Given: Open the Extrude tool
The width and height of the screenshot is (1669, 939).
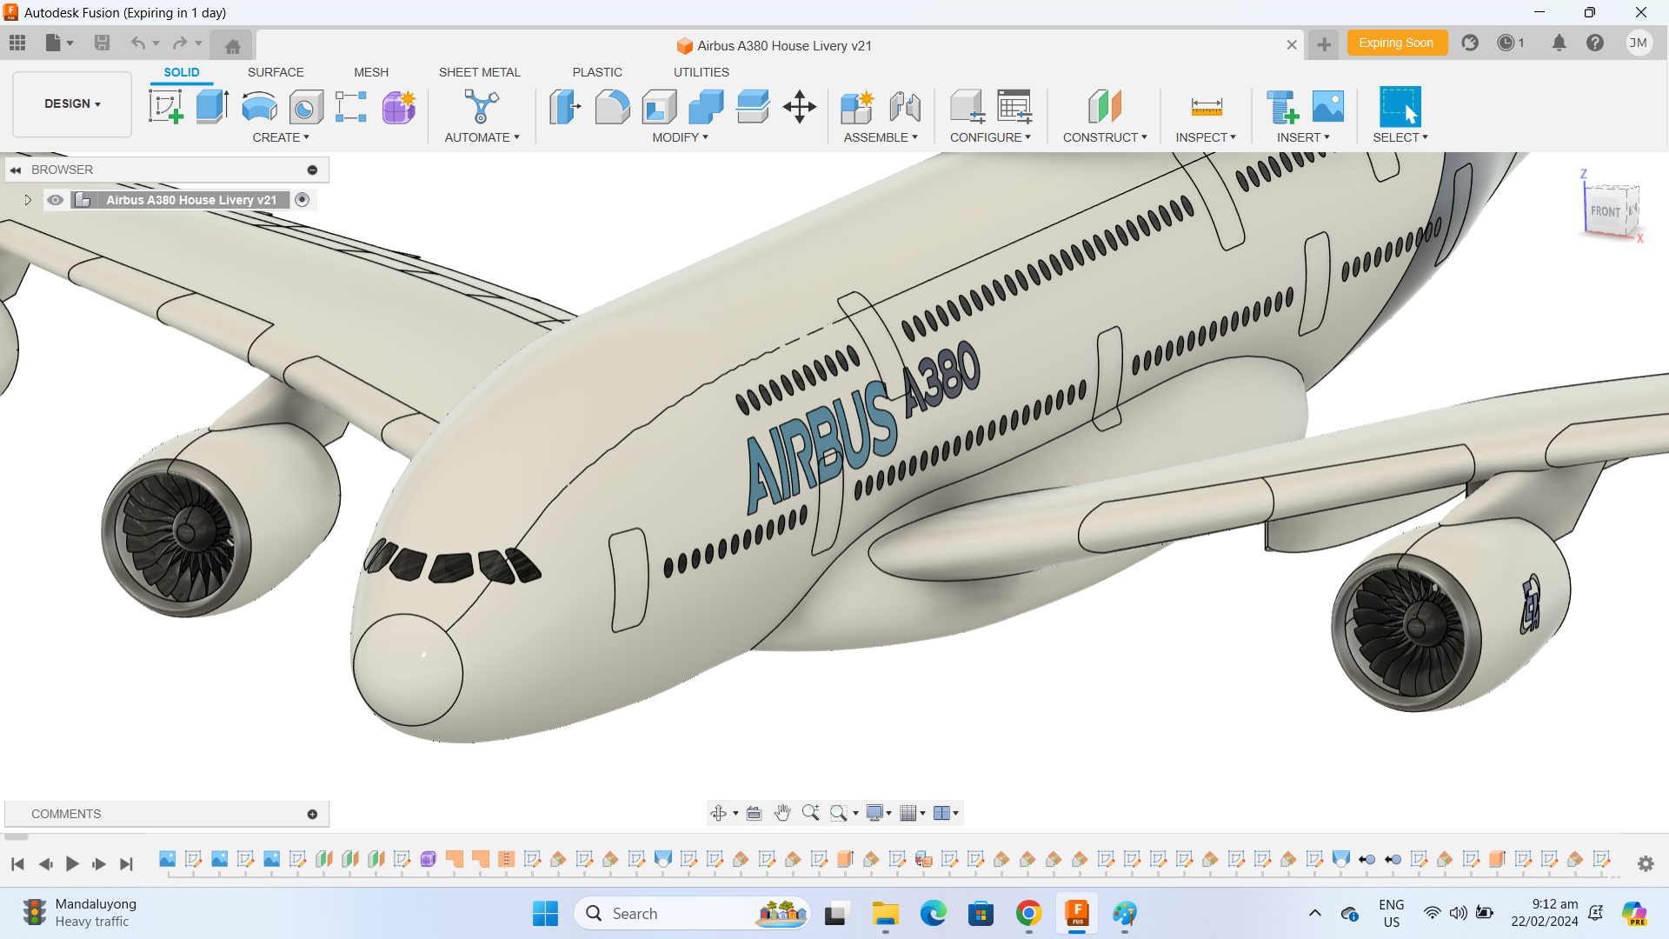Looking at the screenshot, I should (211, 106).
